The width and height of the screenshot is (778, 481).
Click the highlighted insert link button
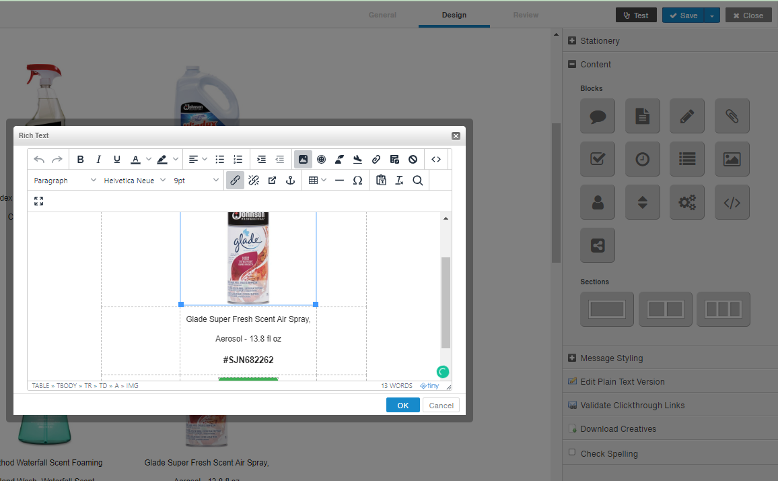pos(235,181)
